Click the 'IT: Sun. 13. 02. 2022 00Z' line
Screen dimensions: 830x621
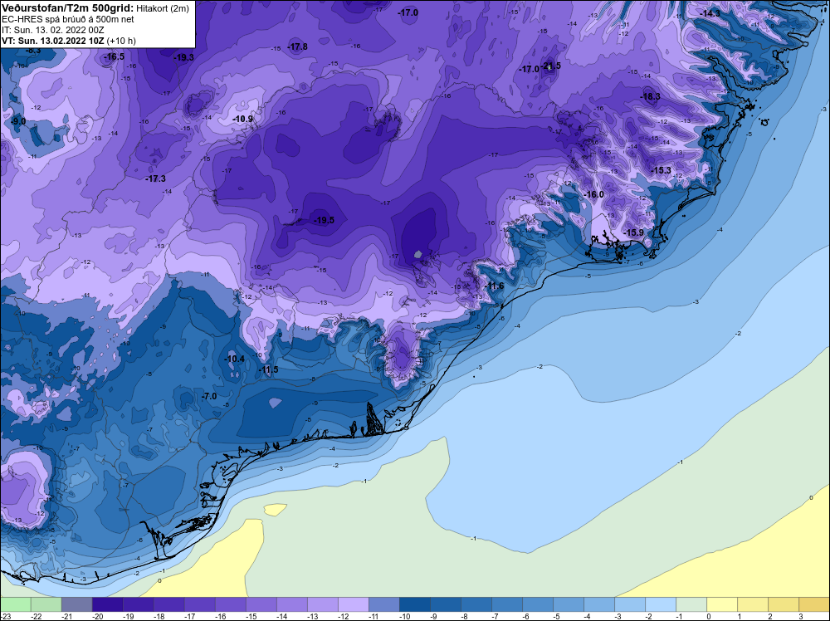click(53, 30)
